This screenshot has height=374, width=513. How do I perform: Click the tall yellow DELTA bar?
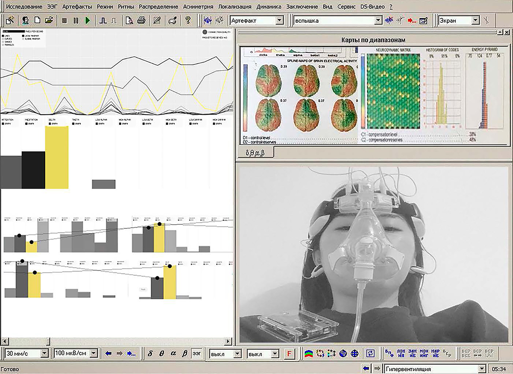pyautogui.click(x=57, y=158)
